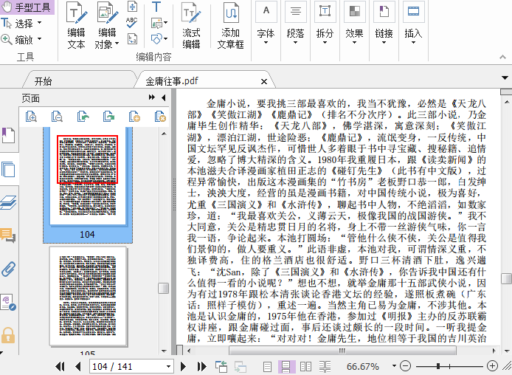Click the 添加文章框 icon
Screen dimensions: 512x375
coord(231,26)
